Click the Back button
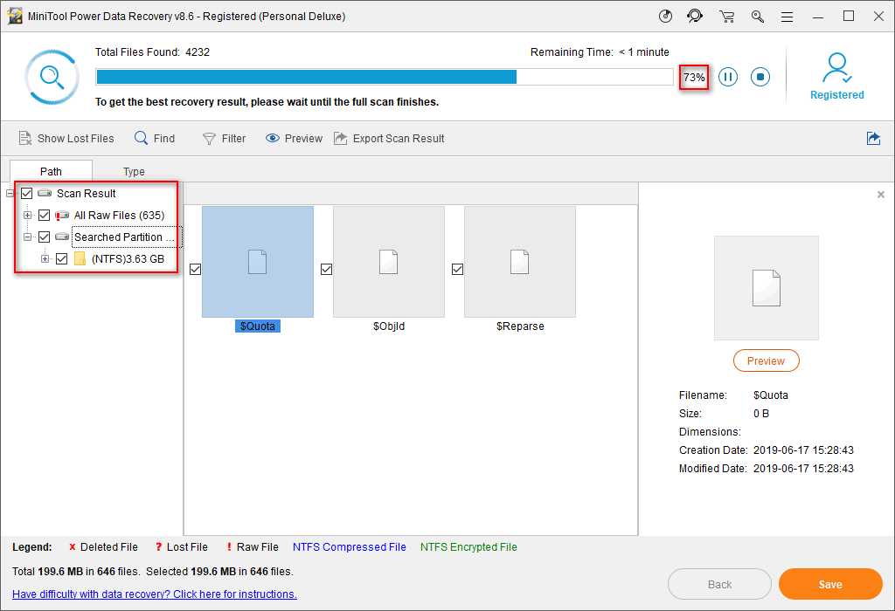 coord(719,584)
